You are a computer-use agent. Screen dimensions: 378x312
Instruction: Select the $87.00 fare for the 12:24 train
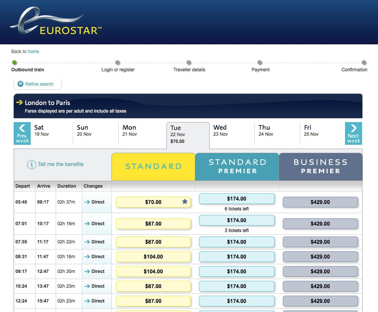153,301
